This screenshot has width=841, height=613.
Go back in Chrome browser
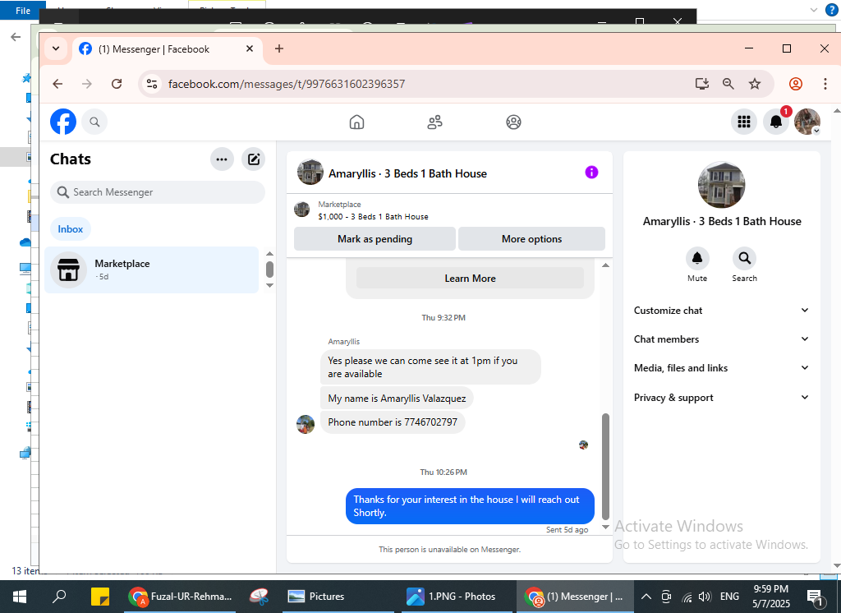tap(57, 84)
